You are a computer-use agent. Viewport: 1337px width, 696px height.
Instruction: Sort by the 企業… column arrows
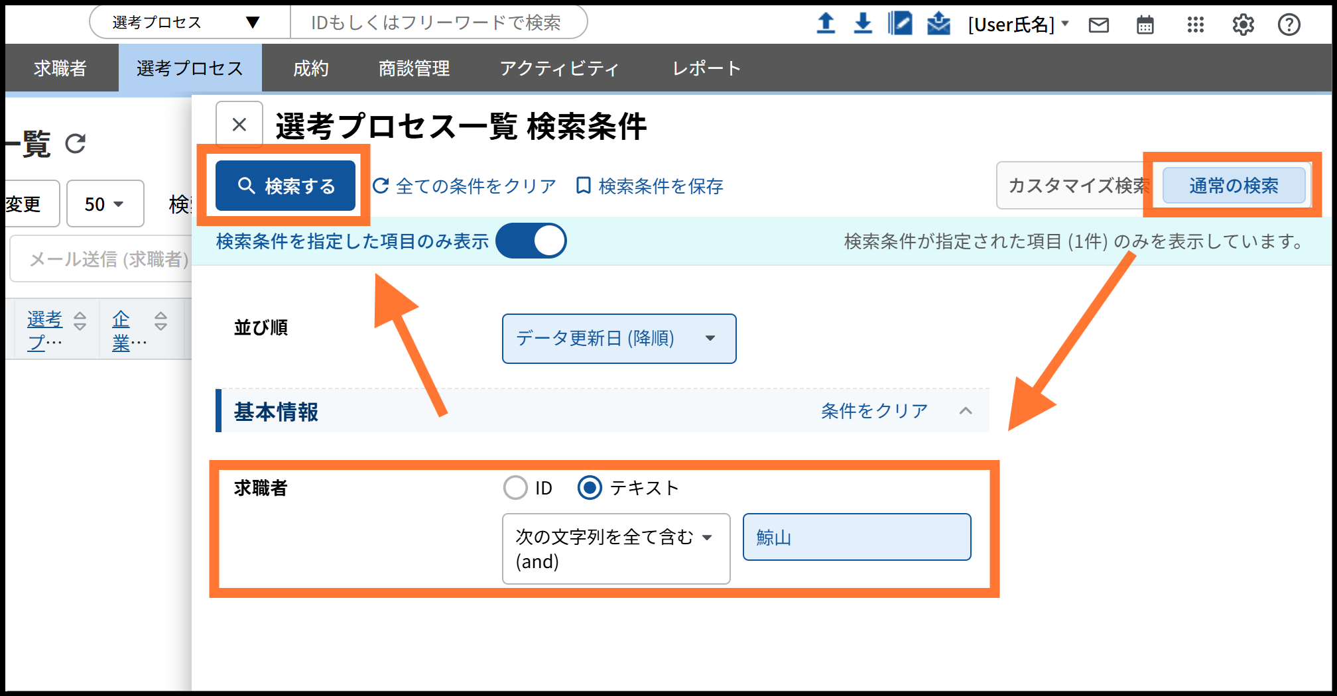160,321
